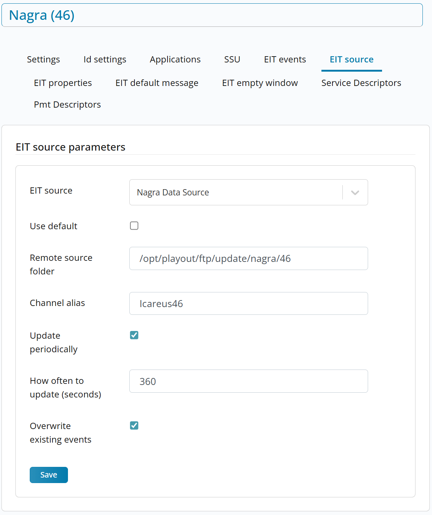Screen dimensions: 432x515
Task: View the Service Descriptors tab
Action: click(x=361, y=83)
